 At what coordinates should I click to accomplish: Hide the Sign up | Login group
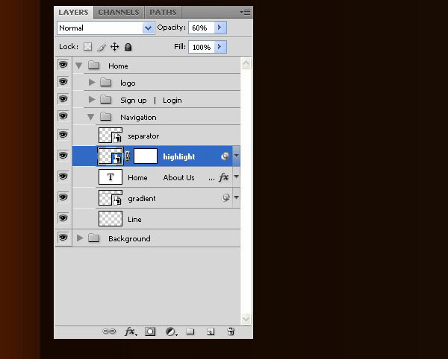(x=63, y=99)
